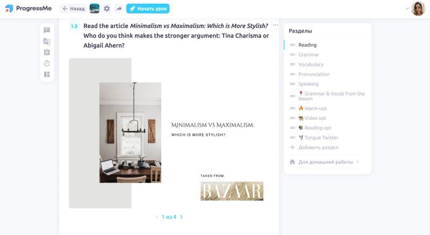Open the timer stopwatch icon

point(47,63)
